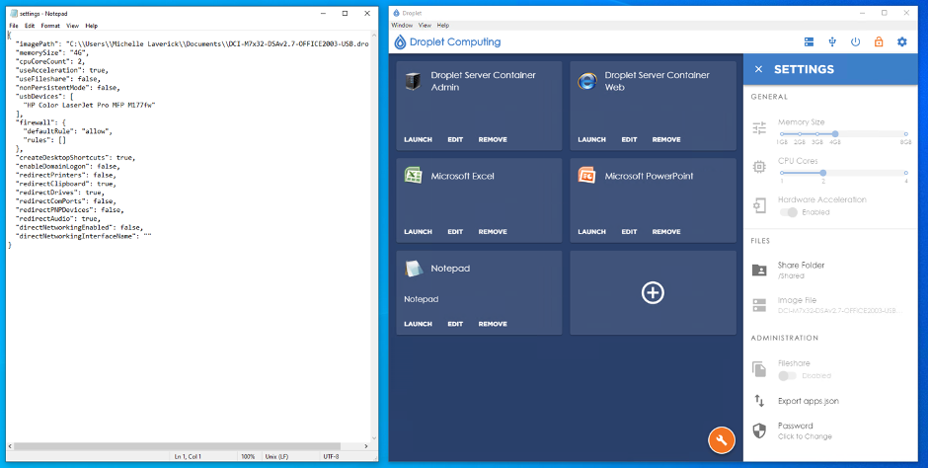929x468 pixels.
Task: Open the View menu in Notepad
Action: tap(72, 26)
